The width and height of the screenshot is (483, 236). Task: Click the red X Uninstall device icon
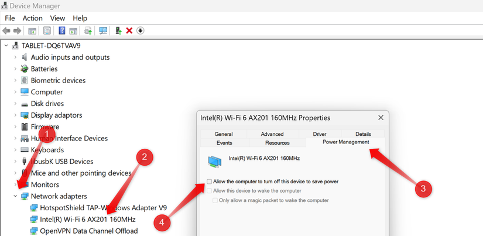coord(129,31)
